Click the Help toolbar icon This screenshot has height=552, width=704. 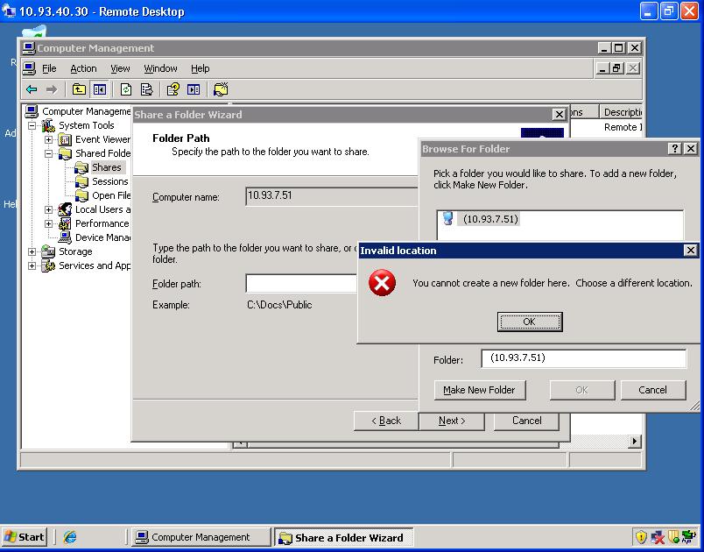[x=173, y=89]
